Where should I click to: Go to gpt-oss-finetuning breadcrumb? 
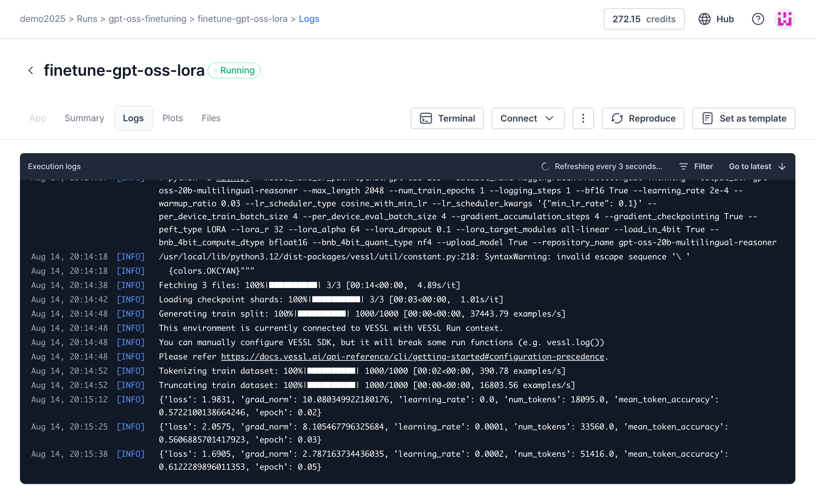click(147, 19)
